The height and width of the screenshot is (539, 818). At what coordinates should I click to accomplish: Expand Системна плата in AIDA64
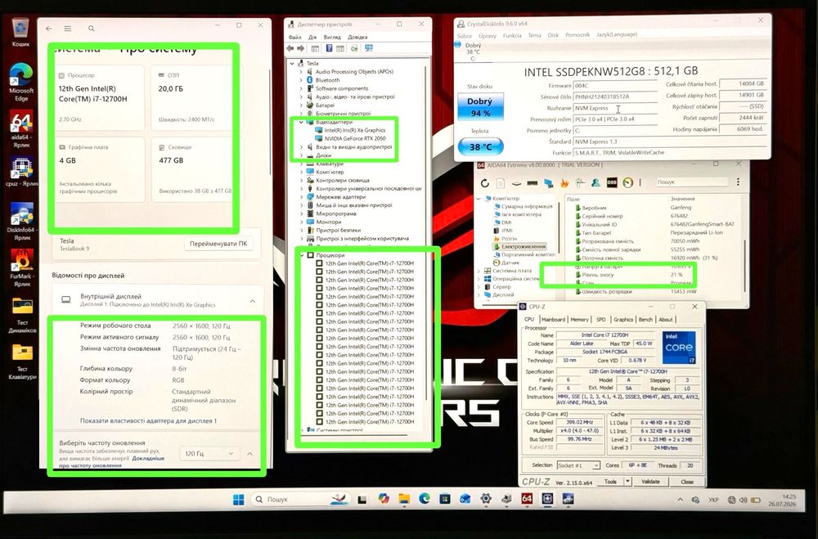[479, 271]
